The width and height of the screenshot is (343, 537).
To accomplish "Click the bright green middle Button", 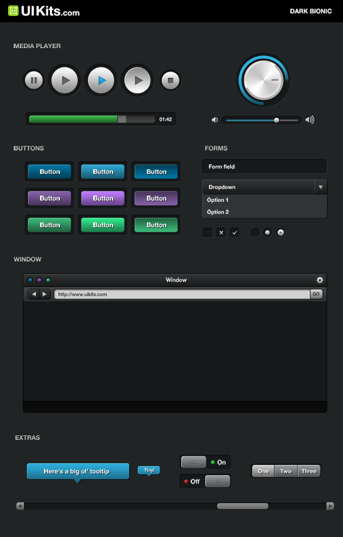I will 103,225.
